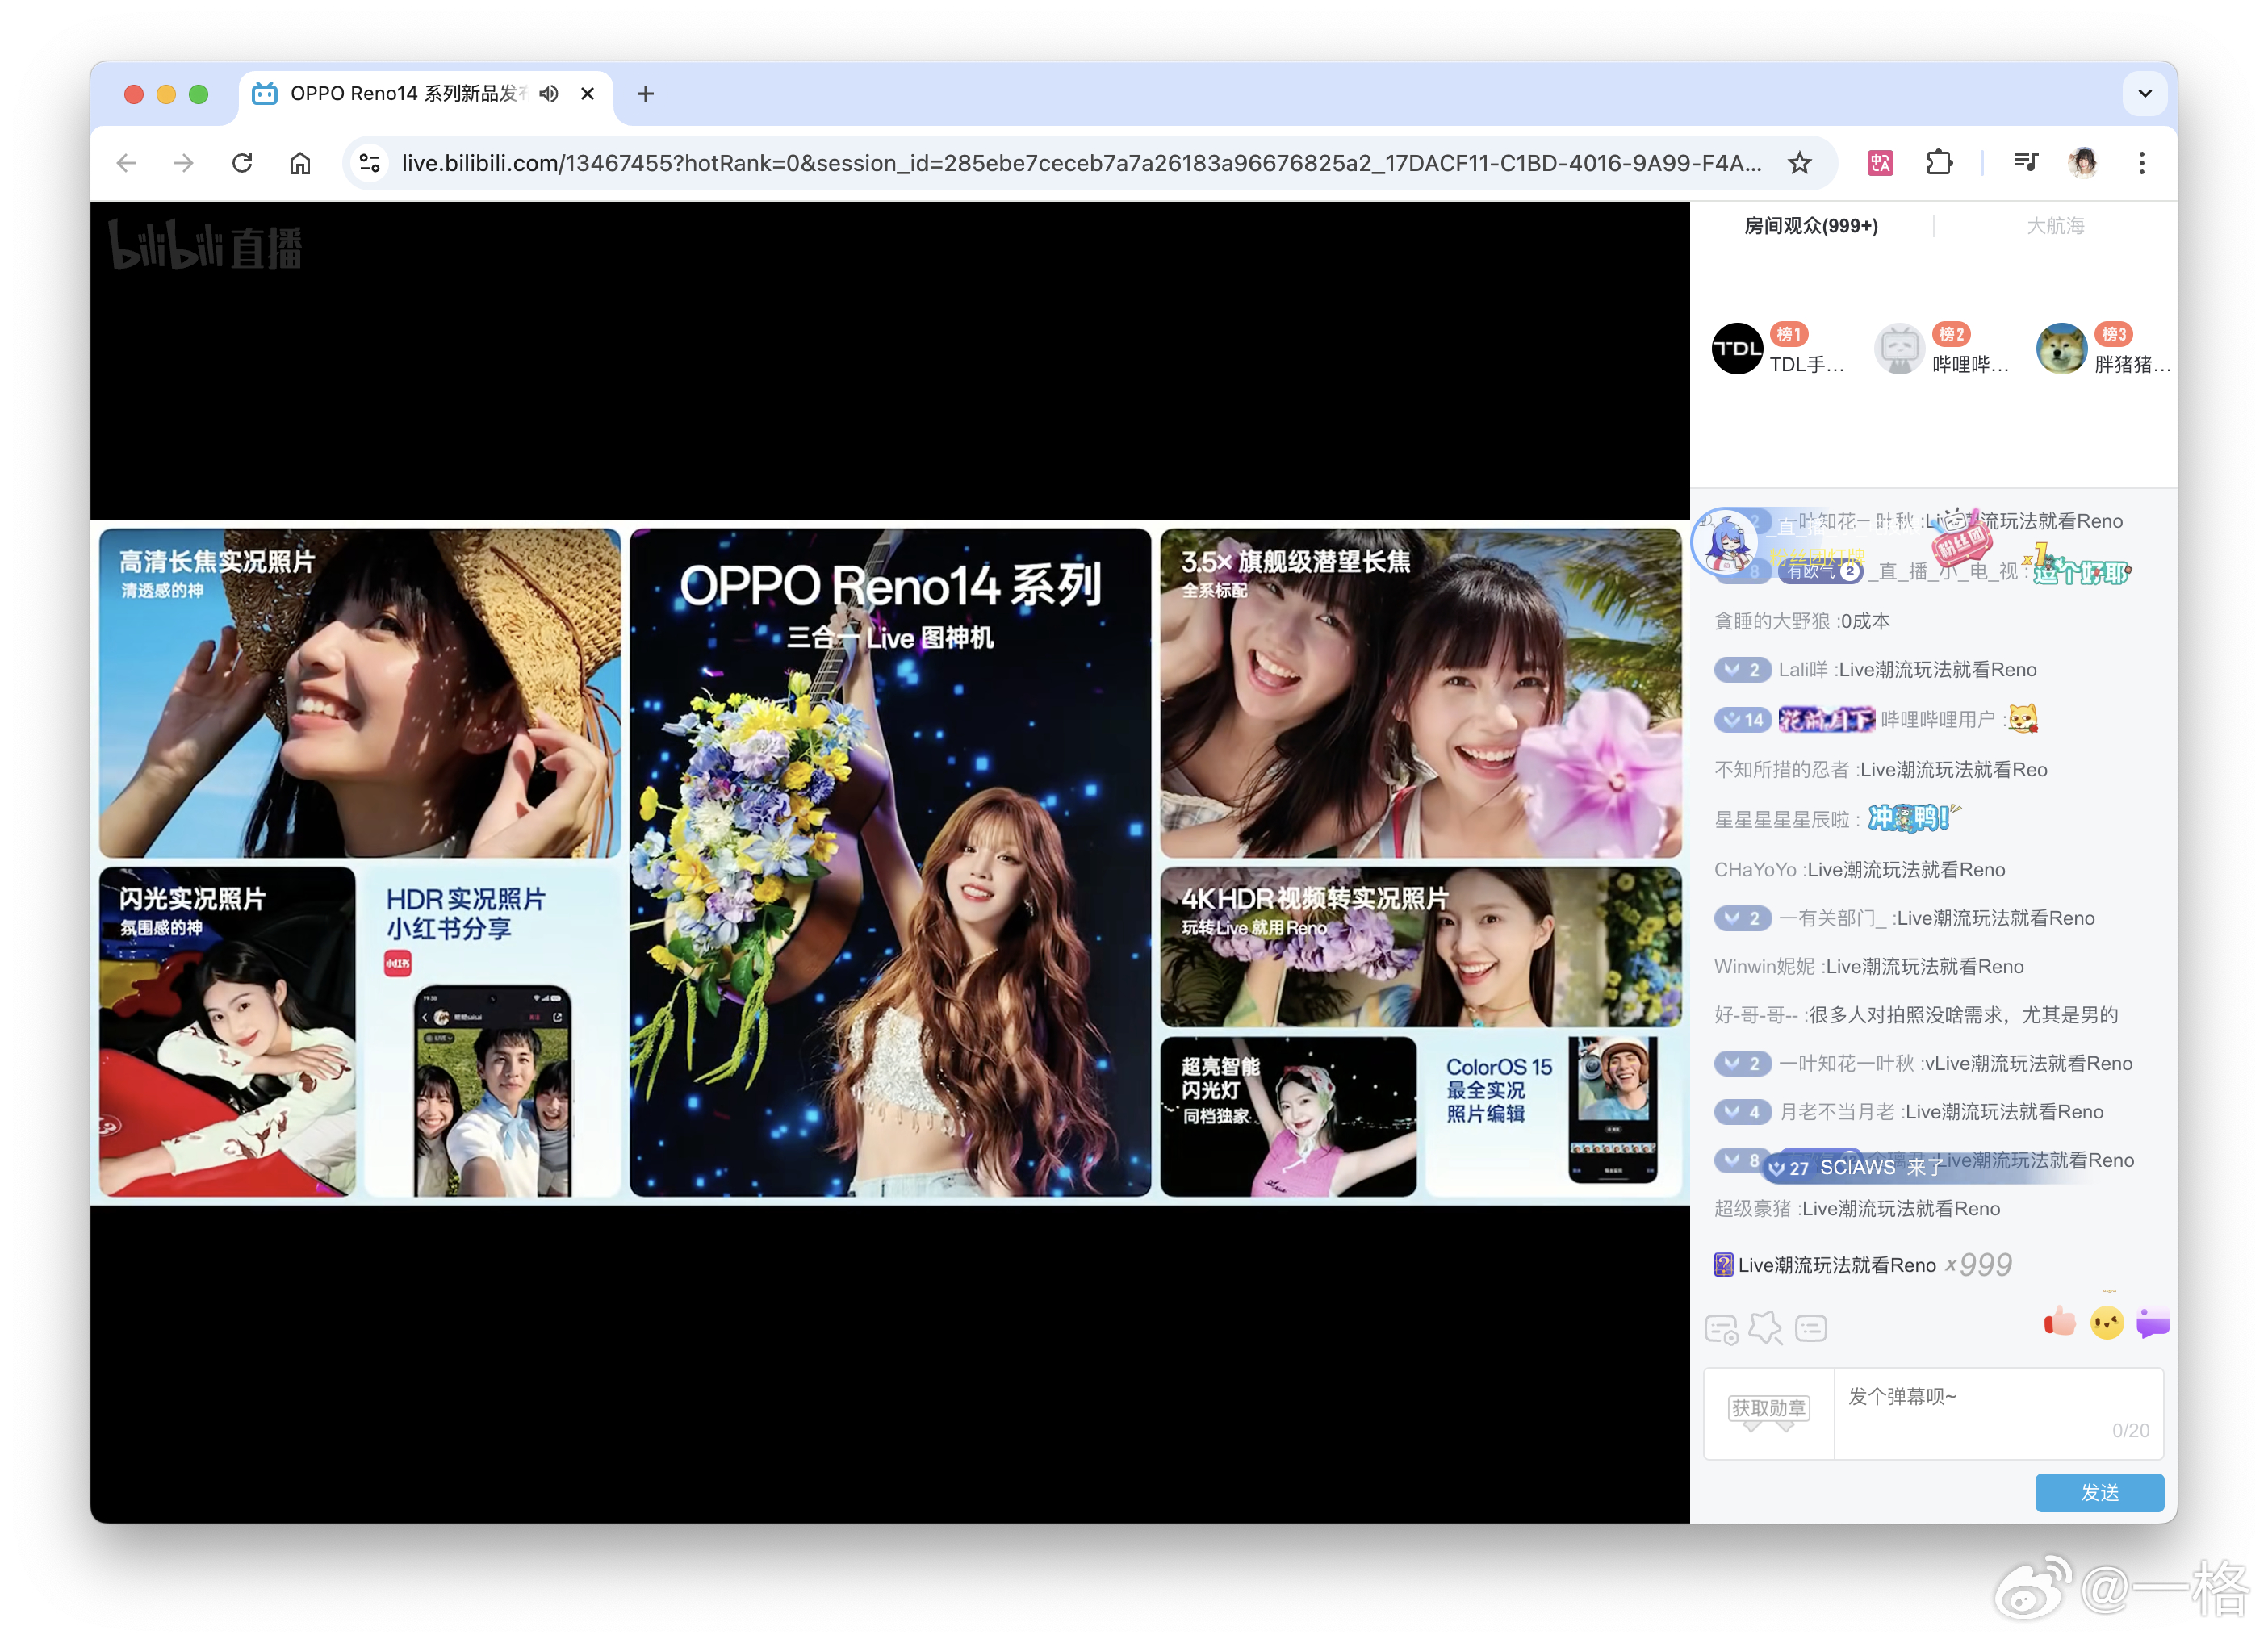Open TDL手 rank 1 viewer avatar
Viewport: 2268px width, 1643px height.
pyautogui.click(x=1738, y=349)
